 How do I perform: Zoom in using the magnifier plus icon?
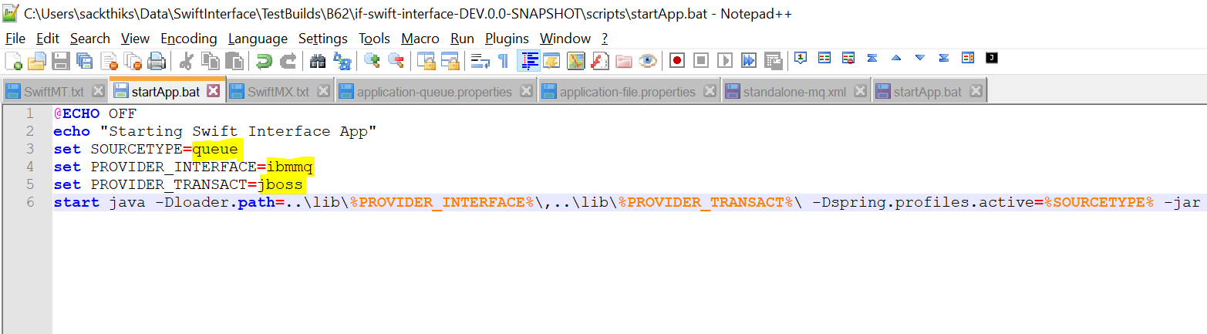click(372, 60)
